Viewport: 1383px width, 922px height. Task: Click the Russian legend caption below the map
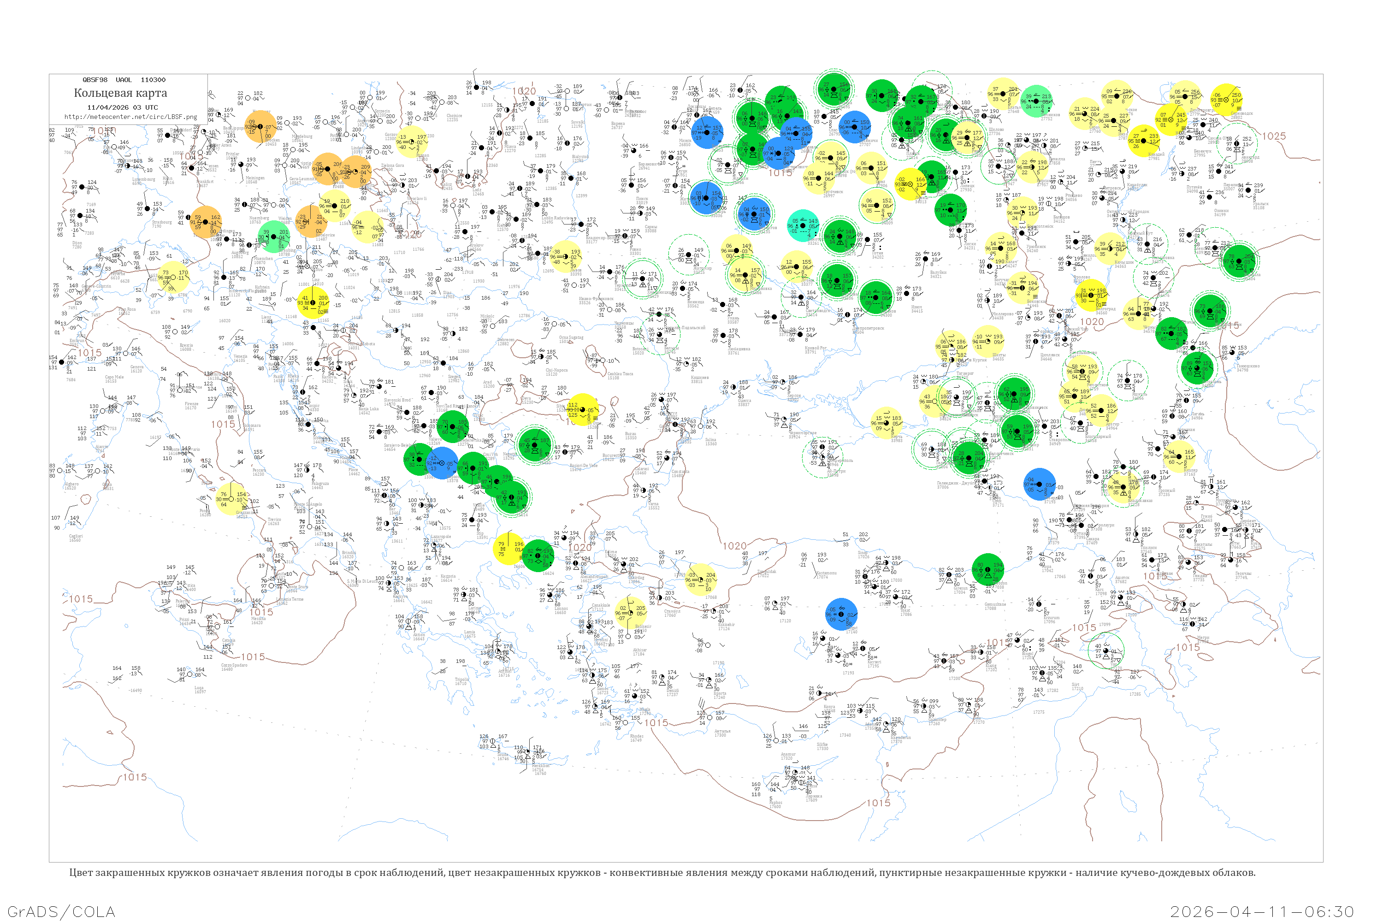(x=662, y=872)
